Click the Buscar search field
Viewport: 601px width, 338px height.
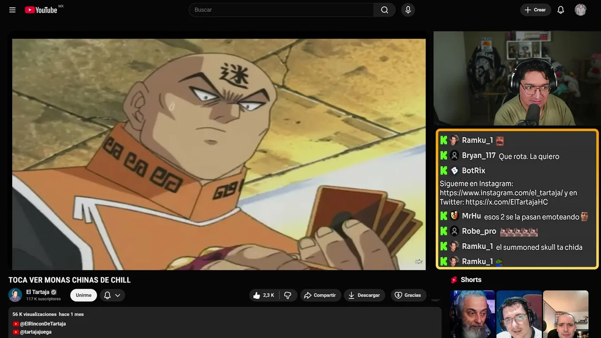[281, 10]
